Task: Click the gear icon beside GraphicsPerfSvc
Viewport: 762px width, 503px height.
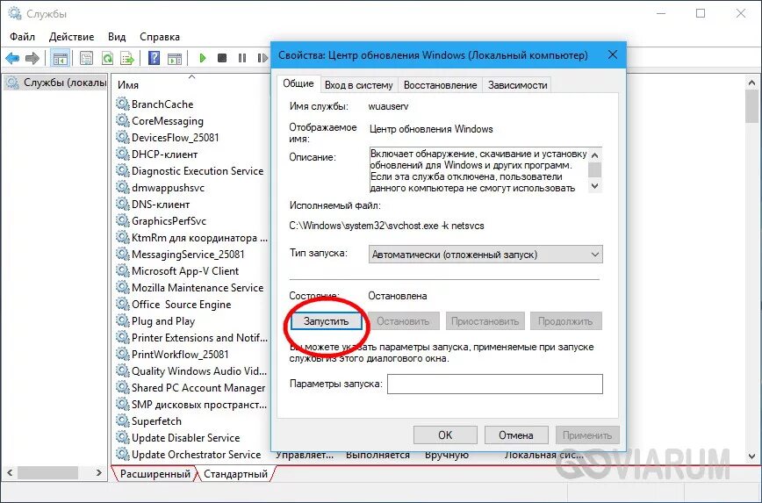Action: click(x=123, y=220)
